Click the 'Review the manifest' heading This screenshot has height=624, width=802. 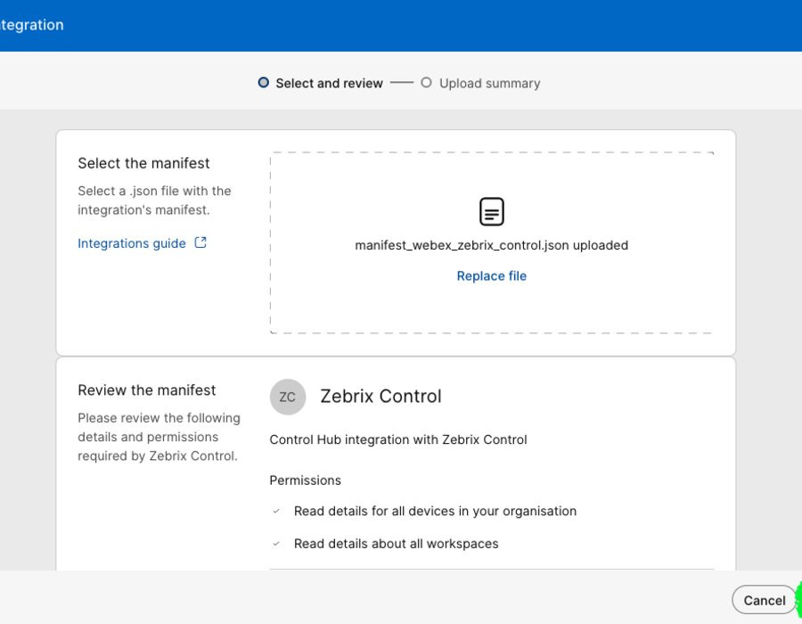click(147, 390)
